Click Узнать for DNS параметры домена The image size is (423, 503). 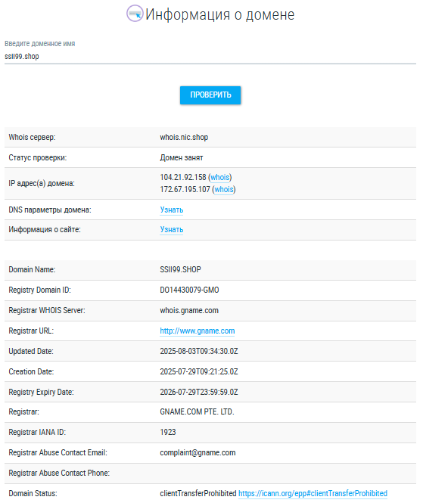click(x=172, y=210)
